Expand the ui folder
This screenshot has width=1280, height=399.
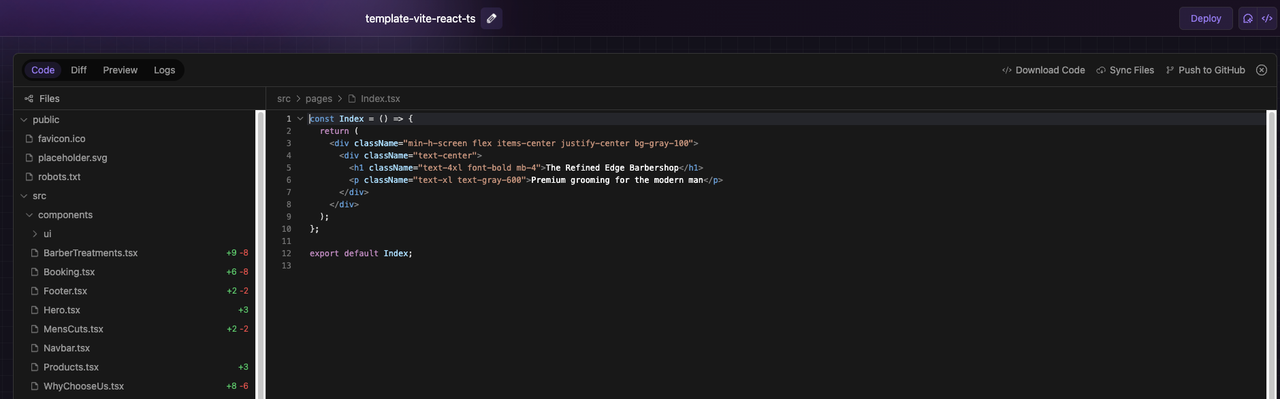tap(35, 234)
